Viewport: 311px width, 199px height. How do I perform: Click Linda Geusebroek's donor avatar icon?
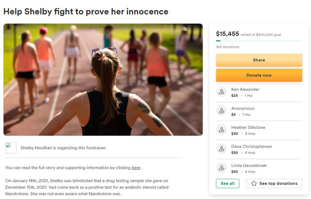222,168
